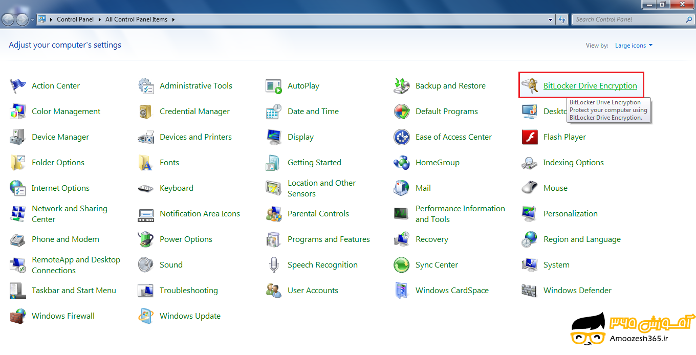The width and height of the screenshot is (696, 355).
Task: Open the Getting Started link
Action: (x=314, y=163)
